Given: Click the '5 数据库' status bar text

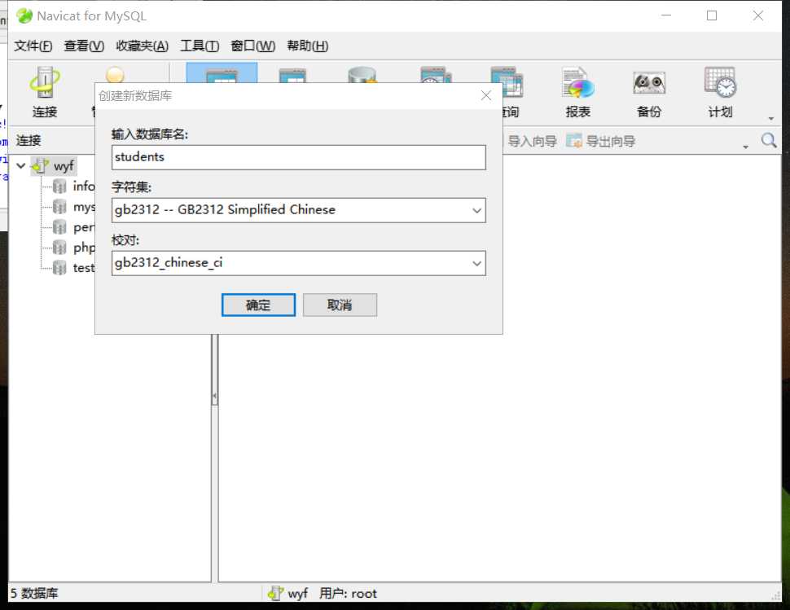Looking at the screenshot, I should click(x=34, y=593).
